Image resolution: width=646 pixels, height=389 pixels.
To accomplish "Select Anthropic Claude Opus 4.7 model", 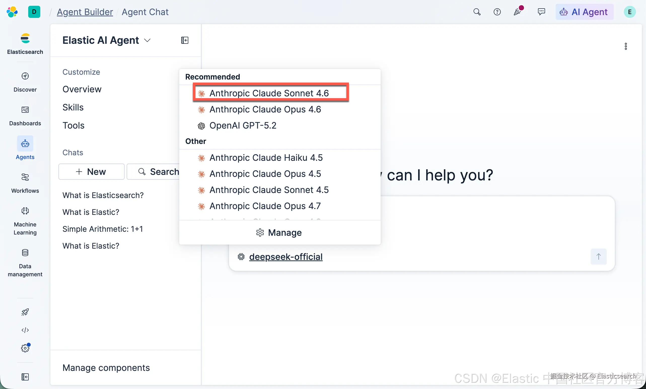I will pyautogui.click(x=279, y=206).
